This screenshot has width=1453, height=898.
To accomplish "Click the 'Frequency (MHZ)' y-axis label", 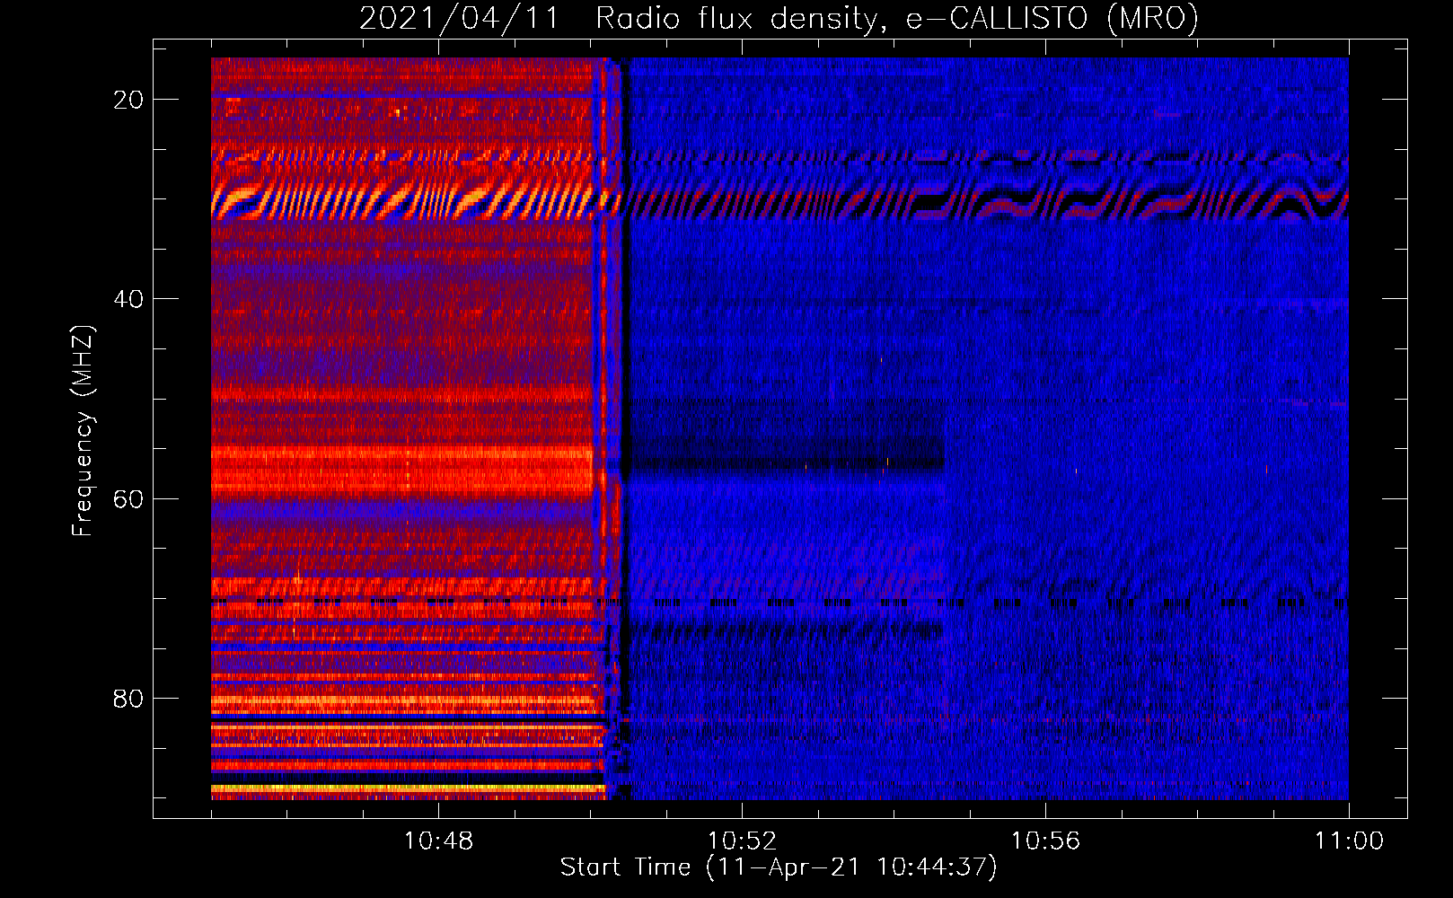I will click(82, 431).
